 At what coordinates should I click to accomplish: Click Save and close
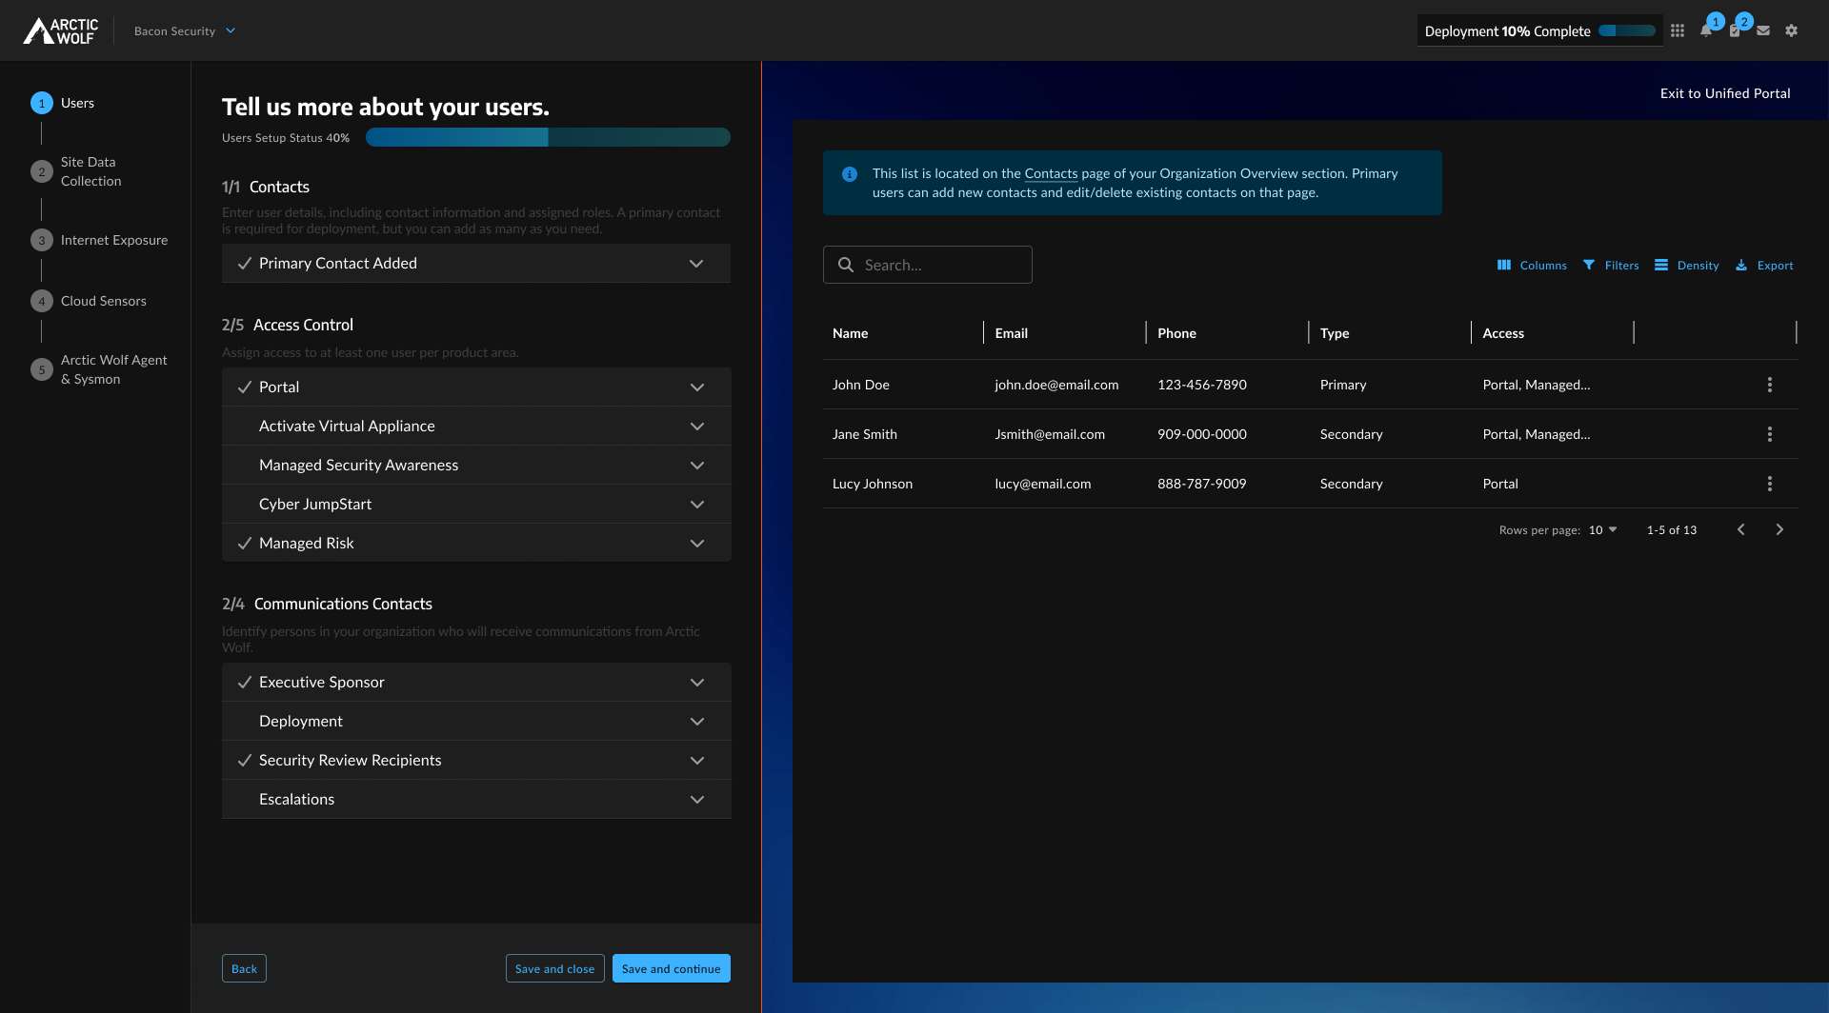pos(554,968)
